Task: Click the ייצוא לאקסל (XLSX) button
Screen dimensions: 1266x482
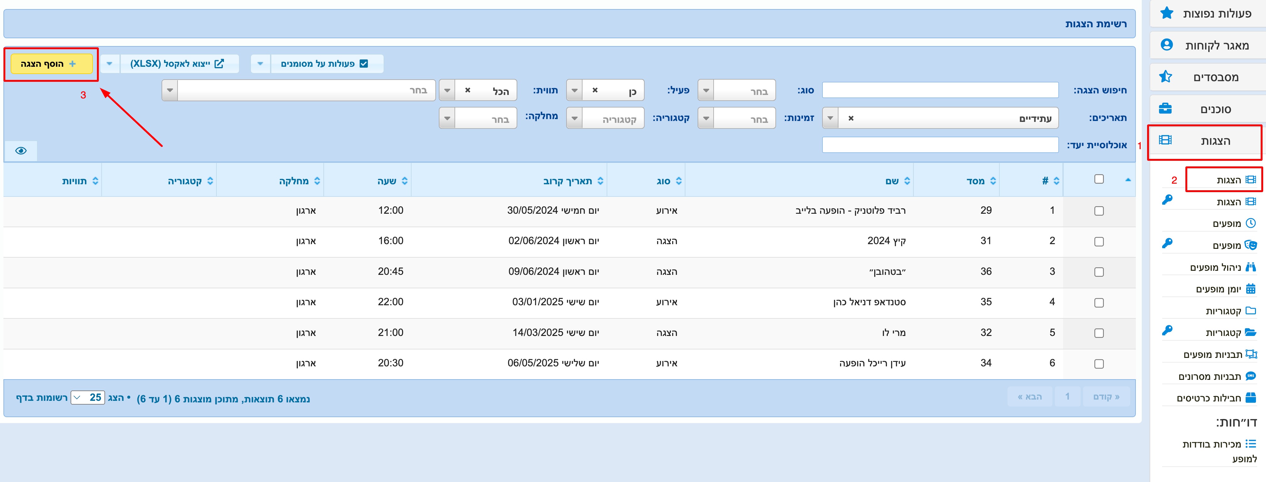Action: click(x=179, y=64)
